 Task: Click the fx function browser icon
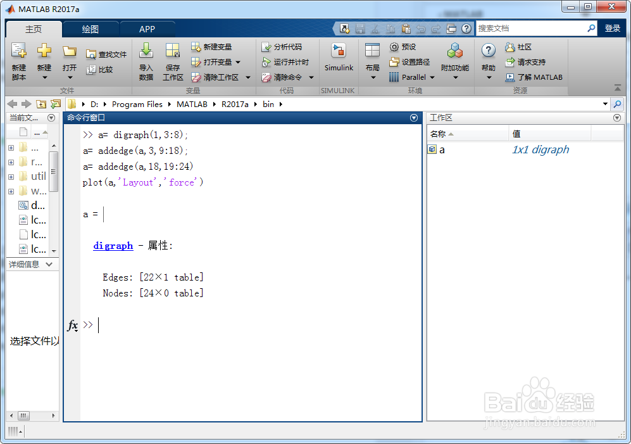point(73,325)
